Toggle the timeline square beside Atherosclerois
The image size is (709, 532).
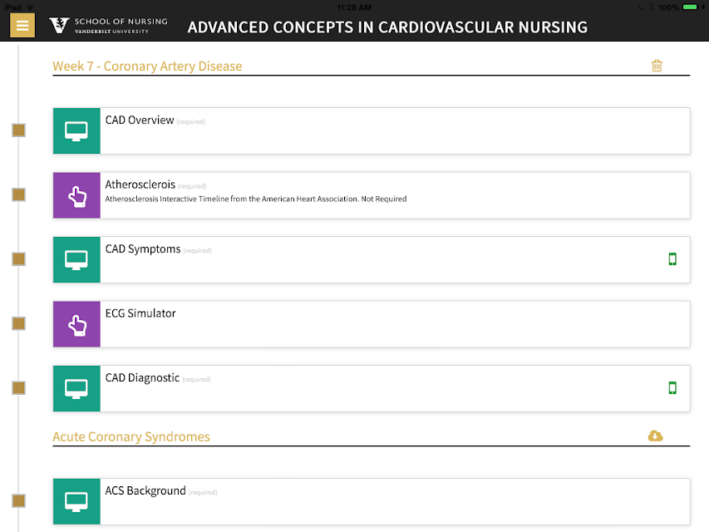pos(18,195)
